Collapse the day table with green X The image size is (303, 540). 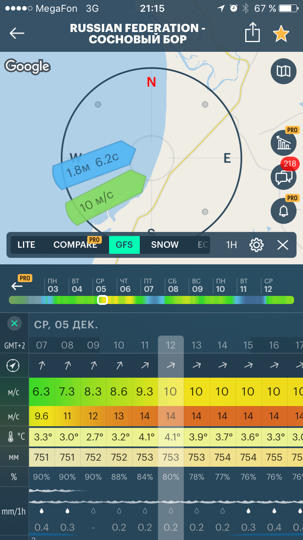[14, 323]
